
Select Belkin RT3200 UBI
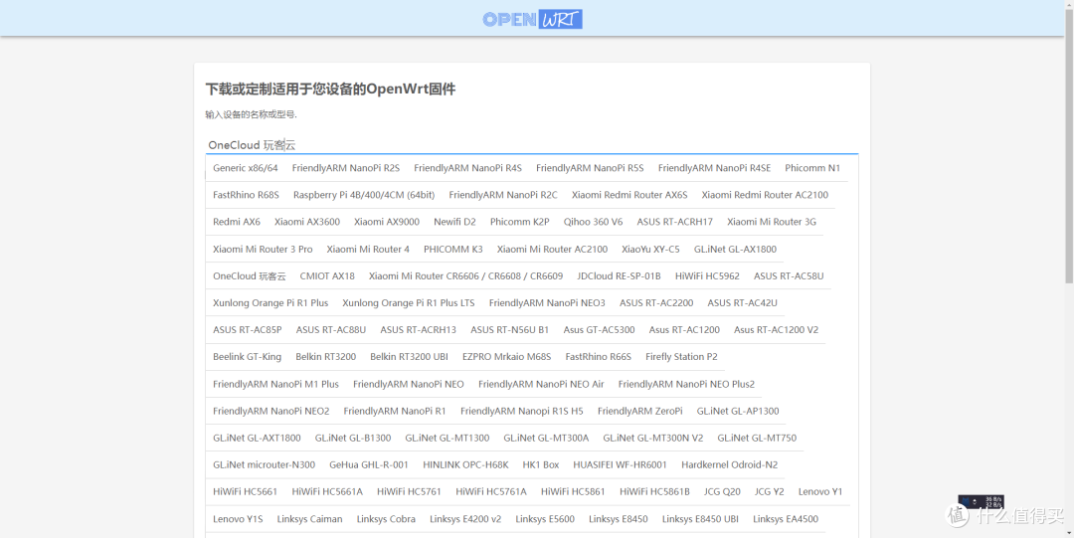click(409, 356)
